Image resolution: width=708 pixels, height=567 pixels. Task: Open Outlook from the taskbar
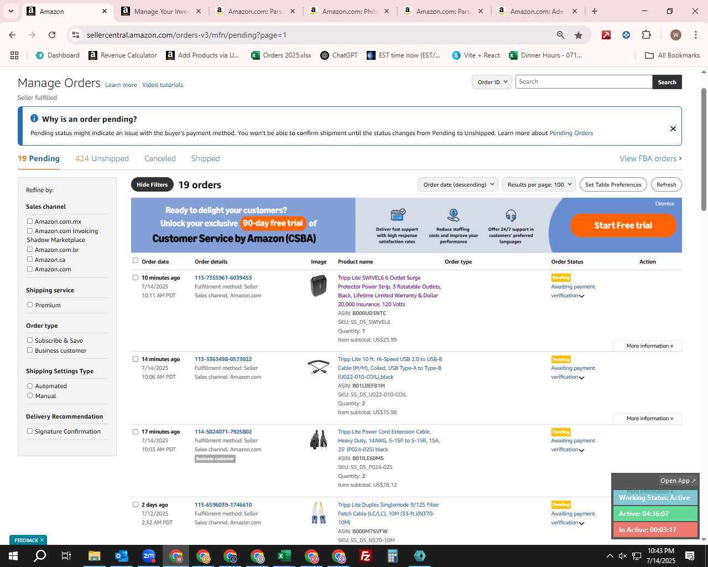(121, 556)
